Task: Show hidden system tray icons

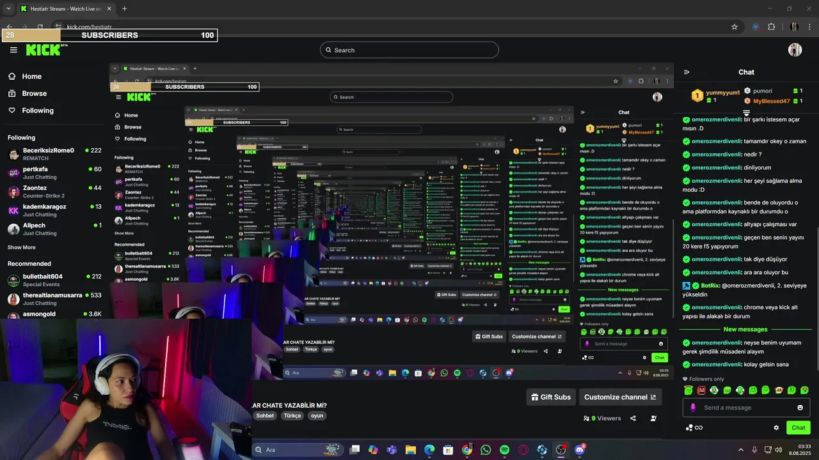Action: pos(741,450)
